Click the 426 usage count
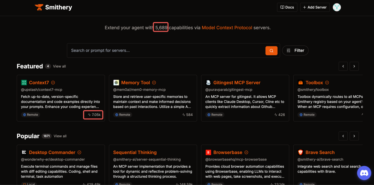 click(279, 115)
